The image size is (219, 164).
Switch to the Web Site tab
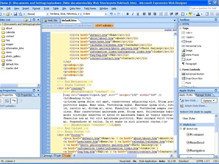tap(51, 20)
